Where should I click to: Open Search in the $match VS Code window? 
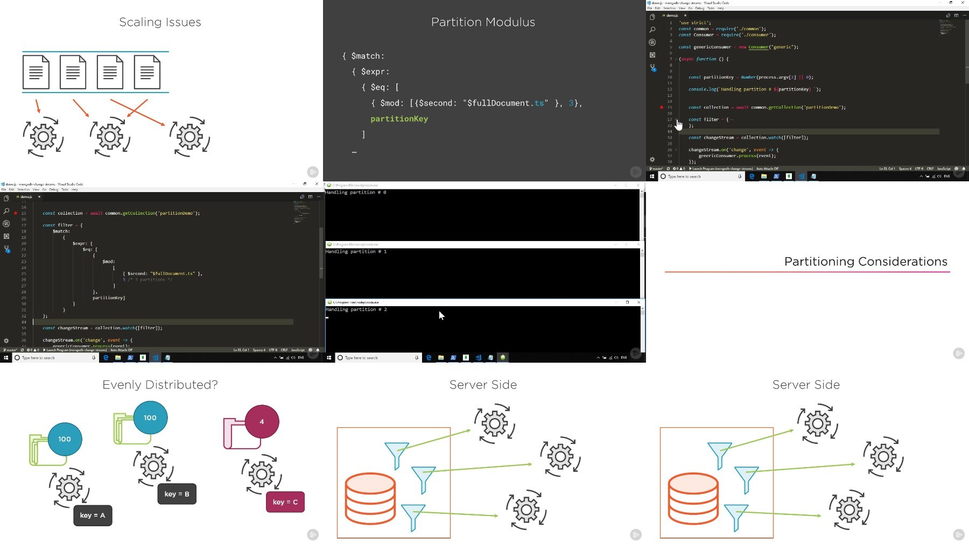coord(6,211)
